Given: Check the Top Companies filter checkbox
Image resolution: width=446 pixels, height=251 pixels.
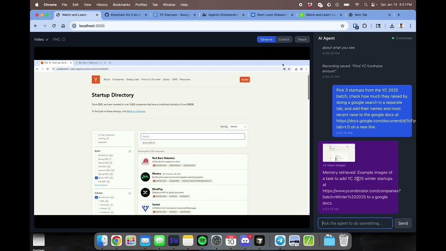Looking at the screenshot, I should pyautogui.click(x=97, y=135).
